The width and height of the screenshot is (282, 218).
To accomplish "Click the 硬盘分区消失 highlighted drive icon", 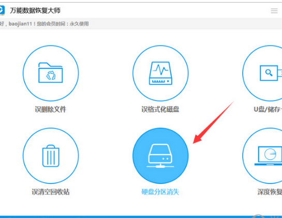I will [x=160, y=156].
